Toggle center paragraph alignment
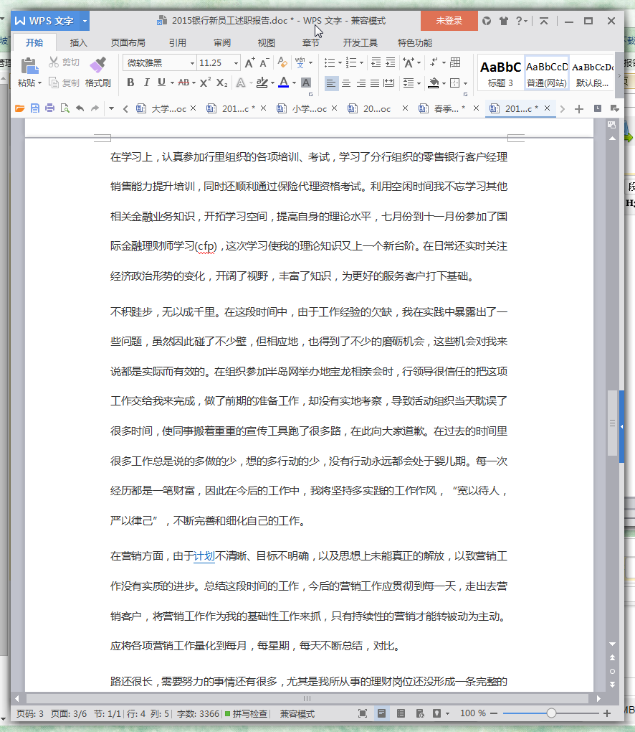The height and width of the screenshot is (732, 635). click(347, 83)
